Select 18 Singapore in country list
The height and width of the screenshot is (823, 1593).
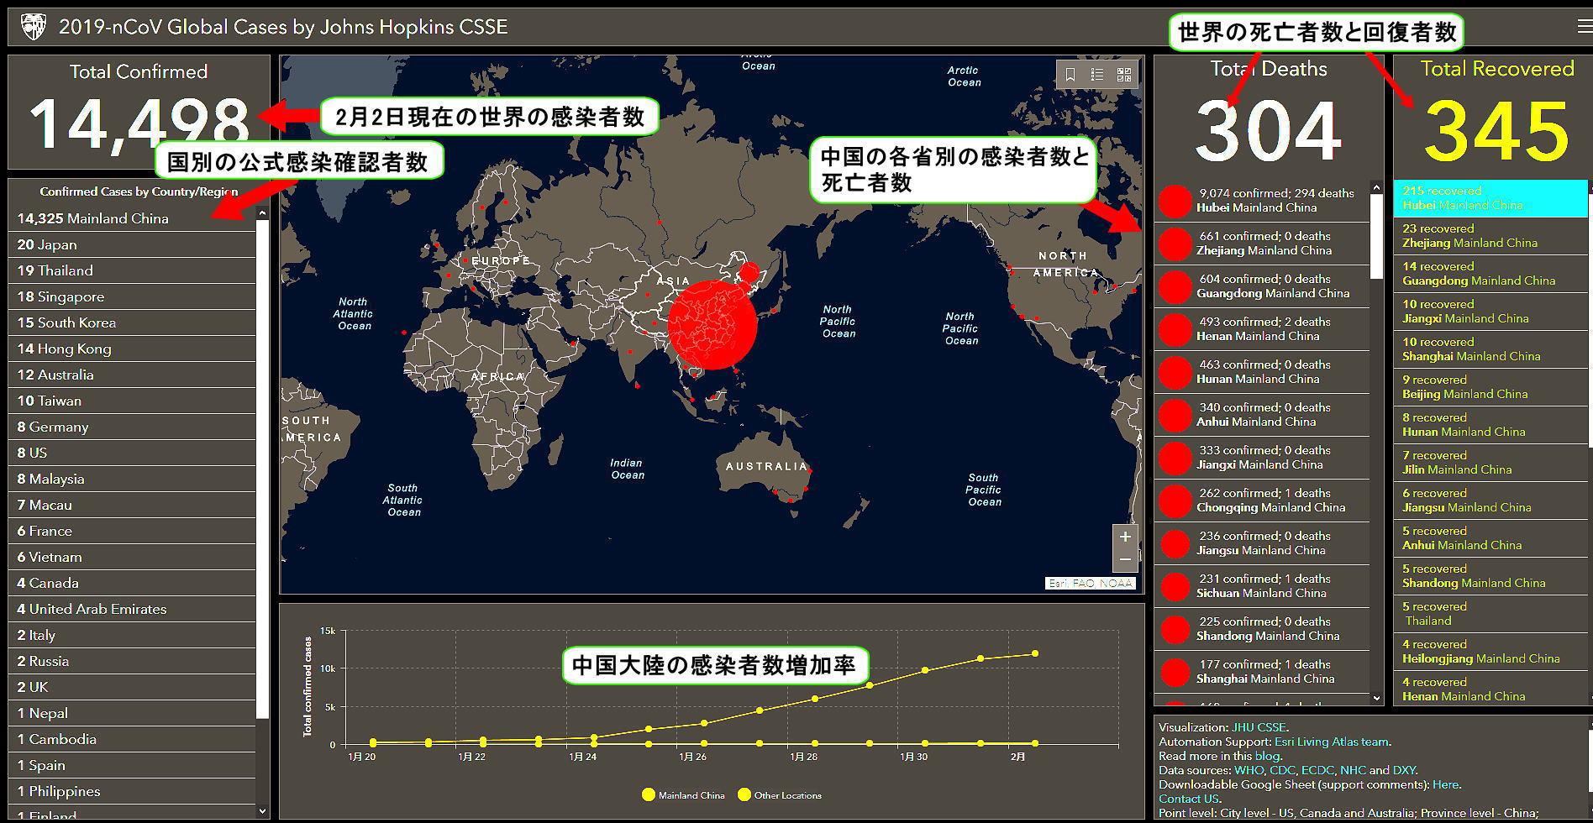point(132,296)
